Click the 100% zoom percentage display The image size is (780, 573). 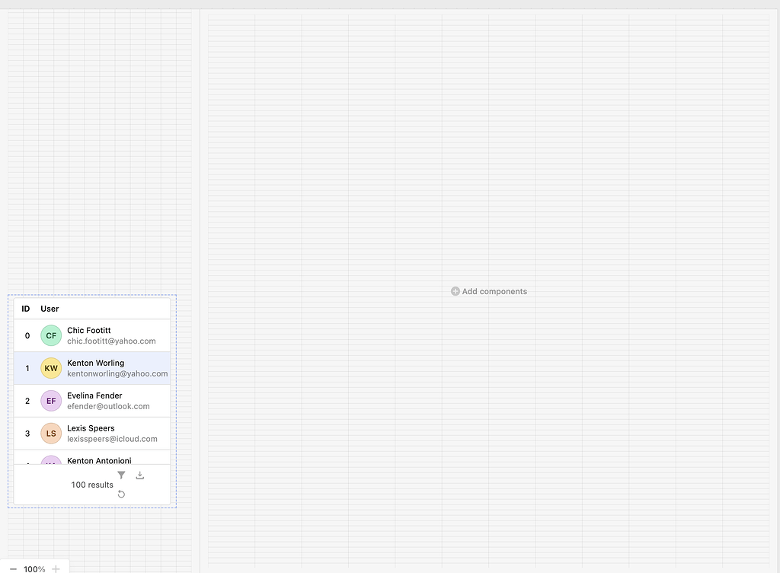[34, 569]
